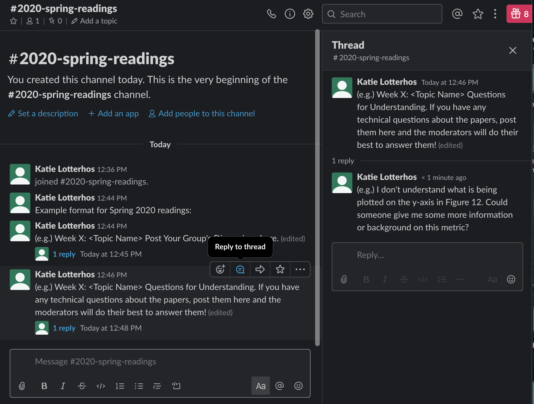This screenshot has height=404, width=534.
Task: View pinned items count in header
Action: coord(56,21)
